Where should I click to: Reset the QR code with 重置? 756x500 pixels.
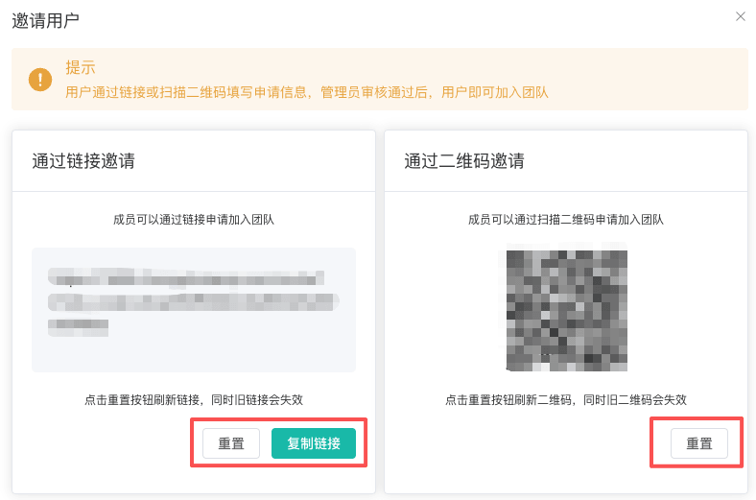699,443
